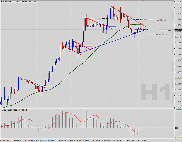Viewport: 182px width, 142px height.
Task: Click the 1.16030 price axis label
Action: [x=178, y=13]
